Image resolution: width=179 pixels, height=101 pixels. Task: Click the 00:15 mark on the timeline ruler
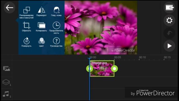pyautogui.click(x=167, y=57)
